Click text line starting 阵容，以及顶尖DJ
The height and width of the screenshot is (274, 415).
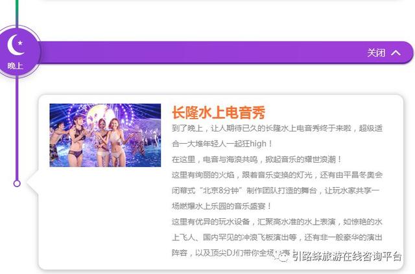click(233, 253)
